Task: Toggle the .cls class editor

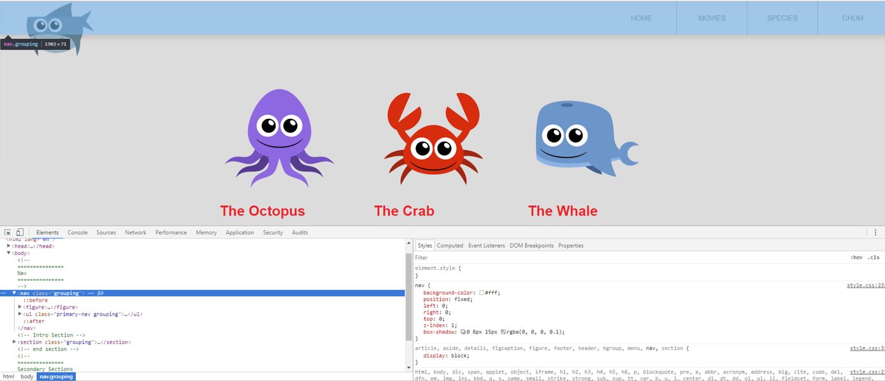Action: click(x=874, y=258)
